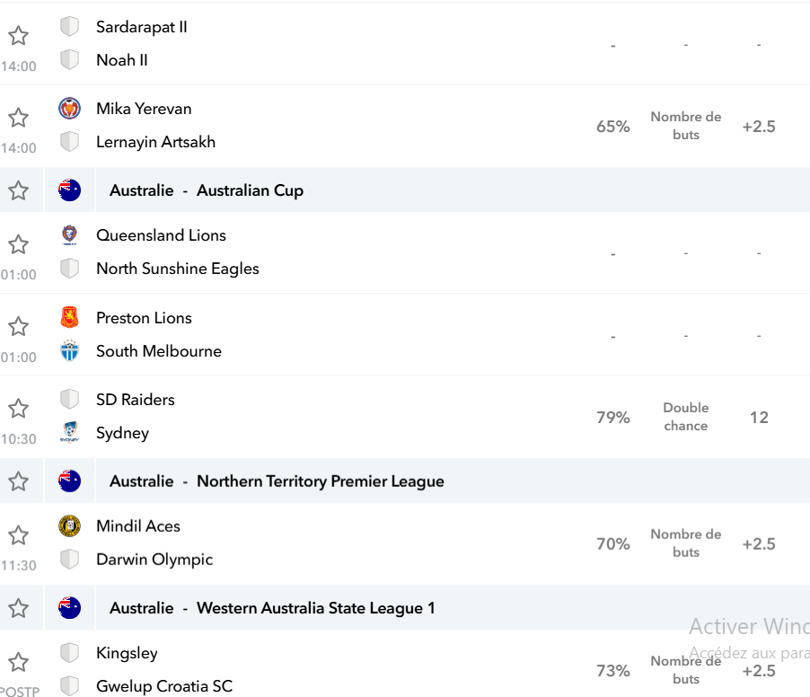Favorite the SD Raiders vs Sydney match

19,408
